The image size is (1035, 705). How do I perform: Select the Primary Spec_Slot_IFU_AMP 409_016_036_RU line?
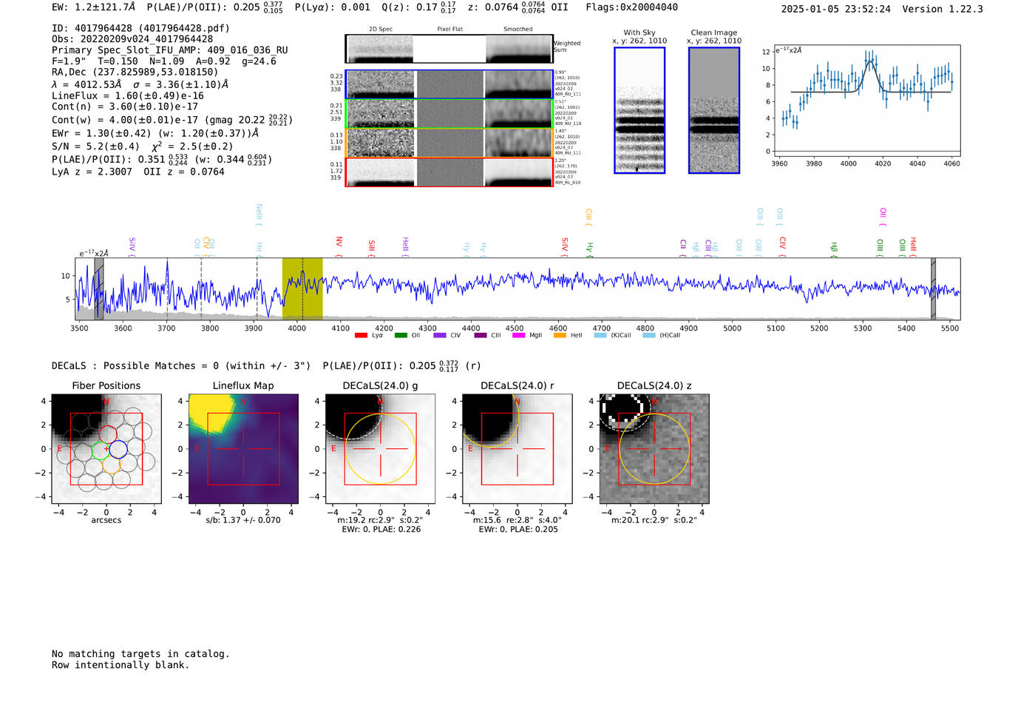(170, 50)
